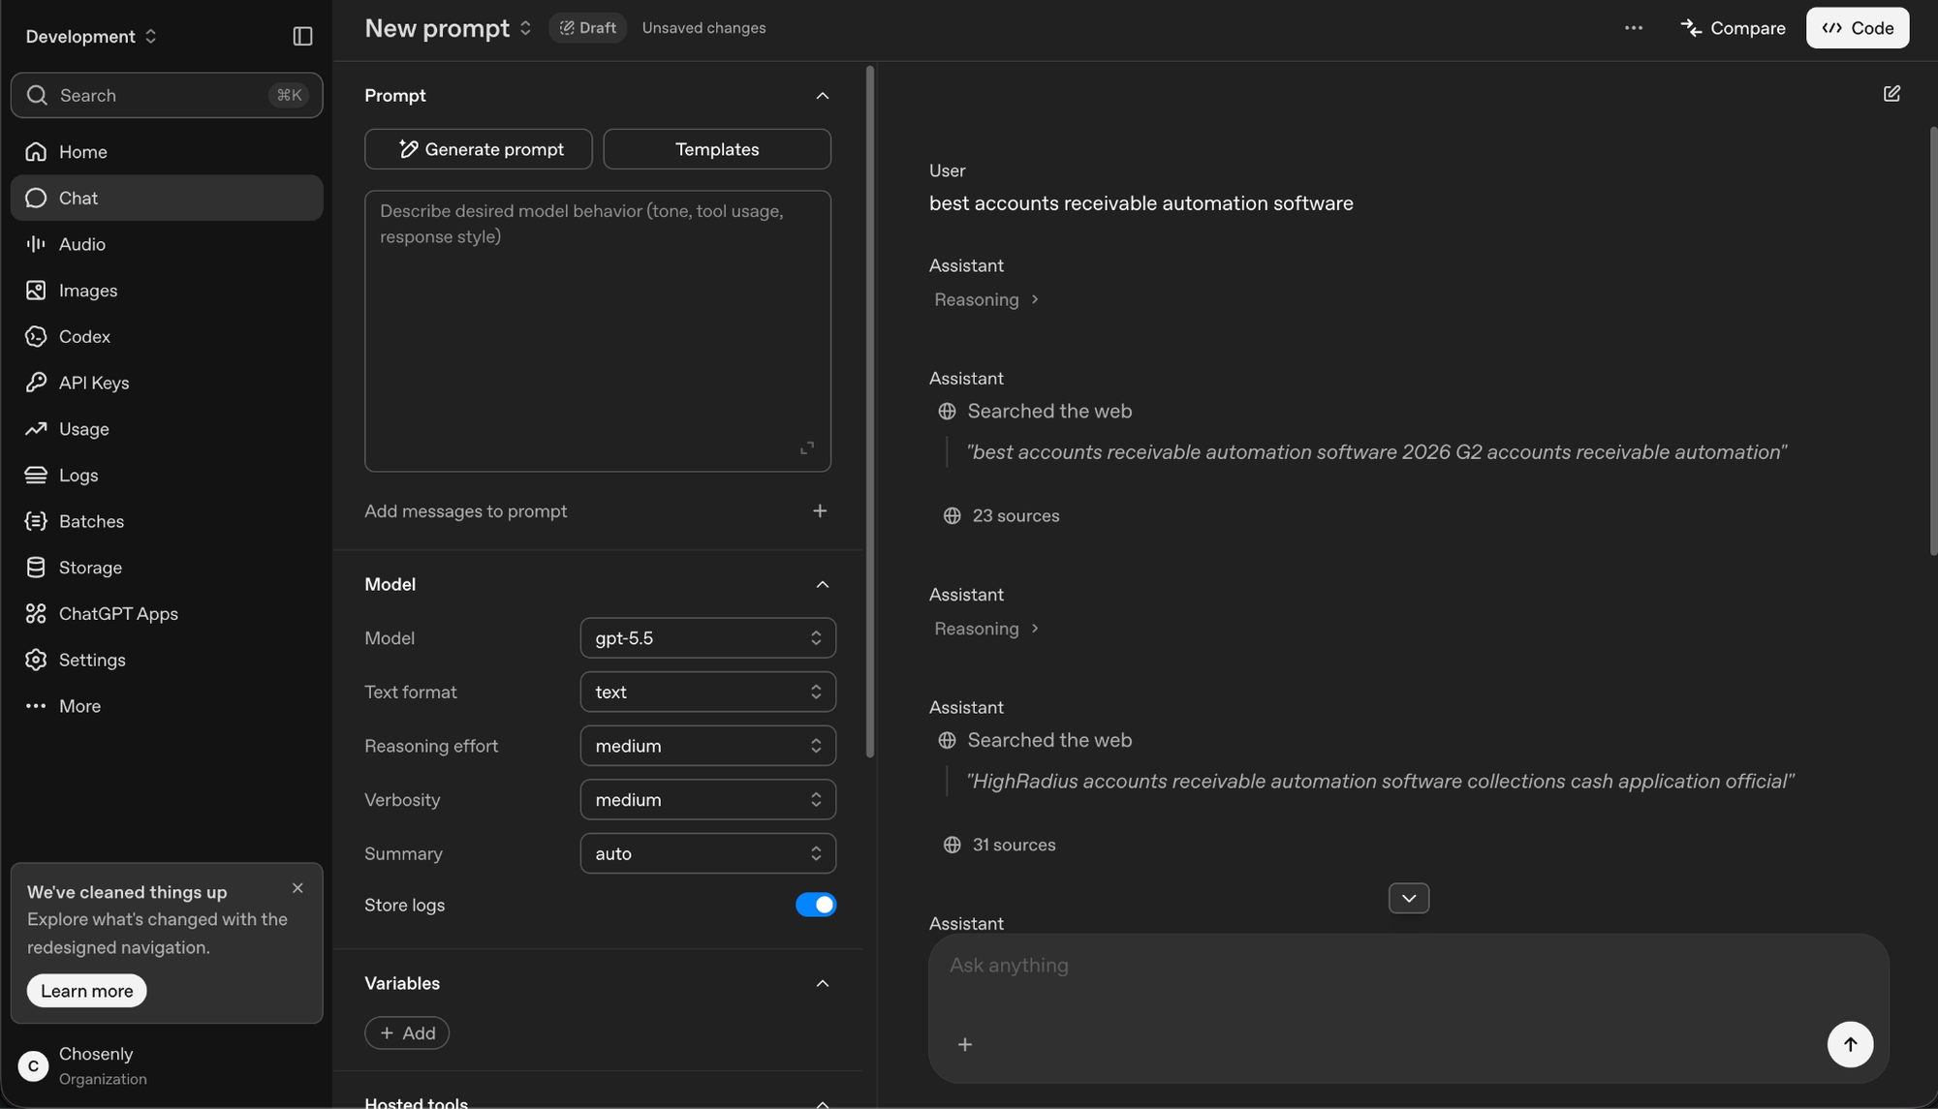Click the Generate prompt button

click(x=479, y=149)
